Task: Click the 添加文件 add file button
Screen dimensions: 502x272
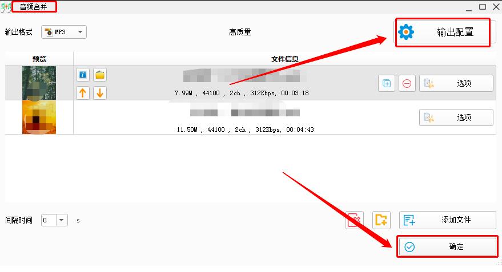Action: tap(447, 220)
